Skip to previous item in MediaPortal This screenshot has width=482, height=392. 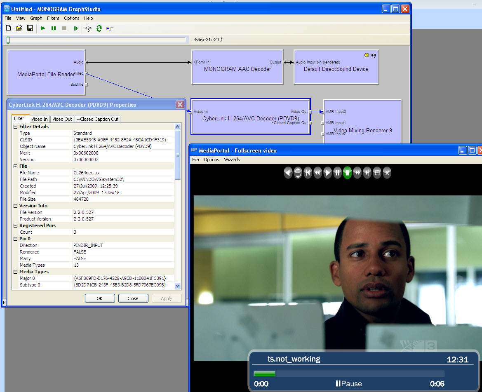tap(308, 173)
